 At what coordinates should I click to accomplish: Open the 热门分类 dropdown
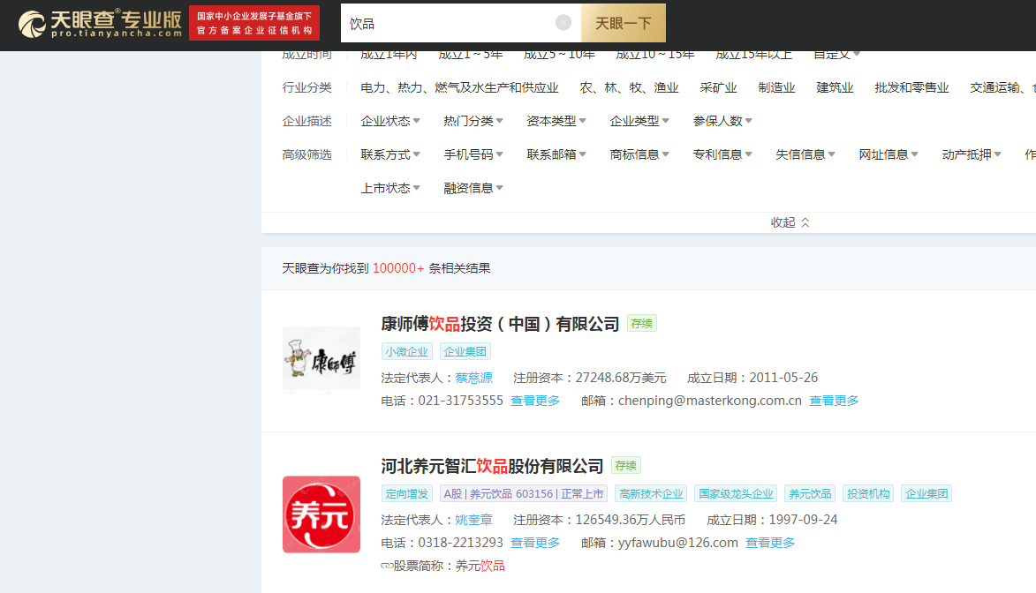473,121
